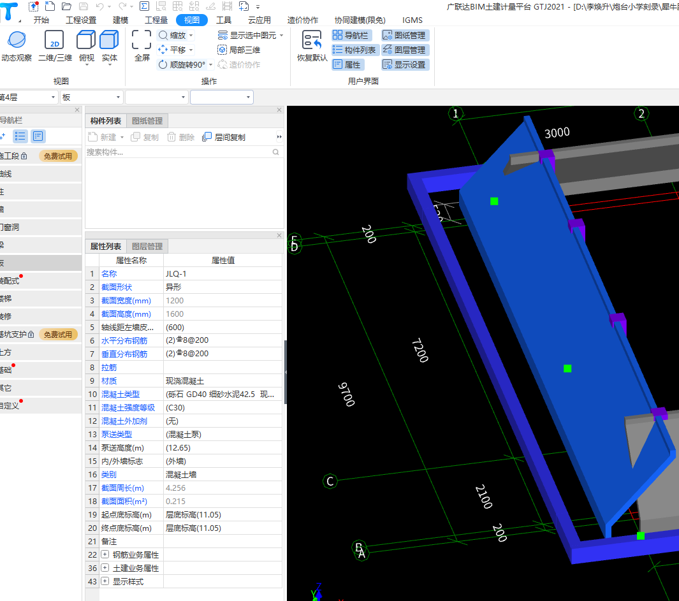The image size is (679, 601).
Task: Switch to the 建模 ribbon tab
Action: pyautogui.click(x=120, y=20)
